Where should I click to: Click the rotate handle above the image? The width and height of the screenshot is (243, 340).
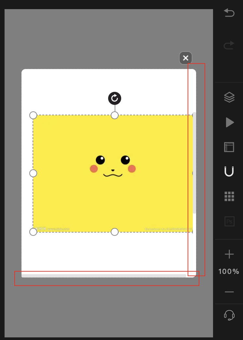[115, 98]
